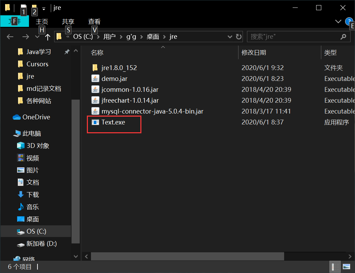
Task: Select the 文件夹 type cell
Action: 333,68
